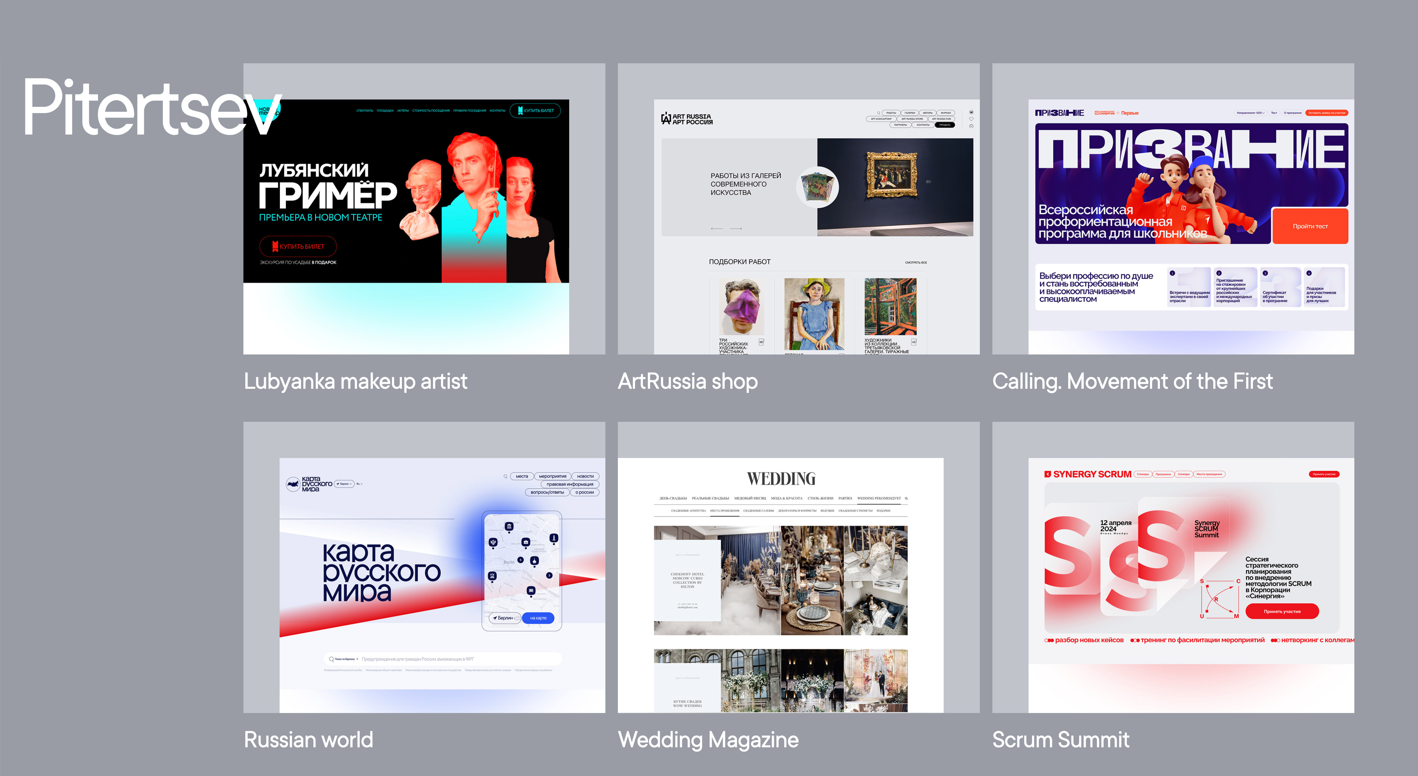Open the orange window painting thumbnail
The height and width of the screenshot is (776, 1418).
(x=890, y=306)
